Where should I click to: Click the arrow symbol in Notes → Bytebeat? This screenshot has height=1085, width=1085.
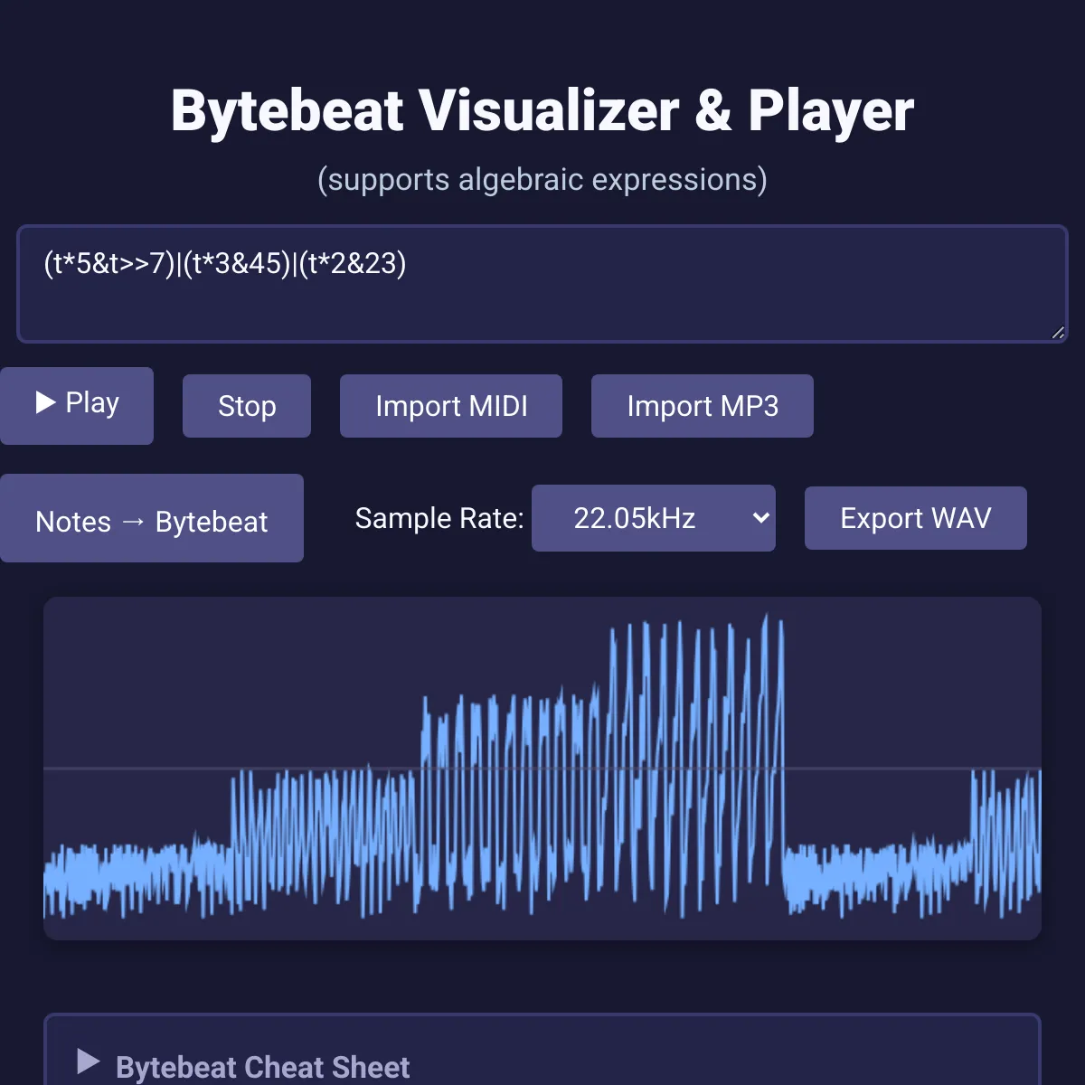133,522
